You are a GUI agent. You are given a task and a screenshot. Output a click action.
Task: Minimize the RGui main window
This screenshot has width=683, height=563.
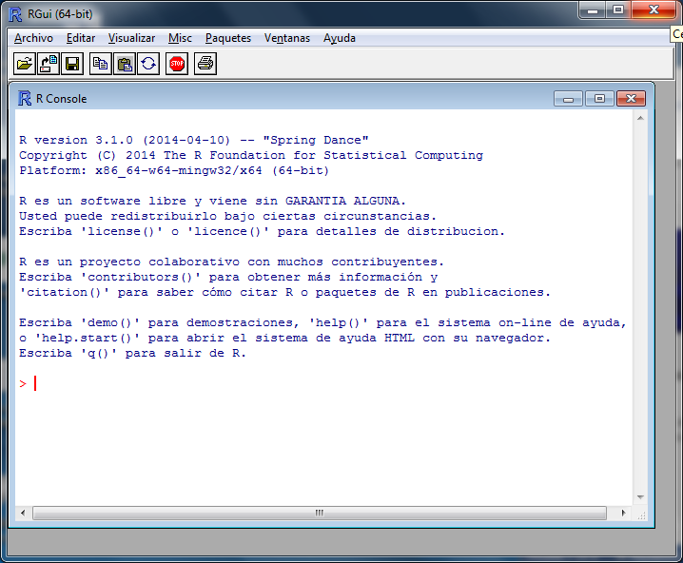click(x=593, y=10)
